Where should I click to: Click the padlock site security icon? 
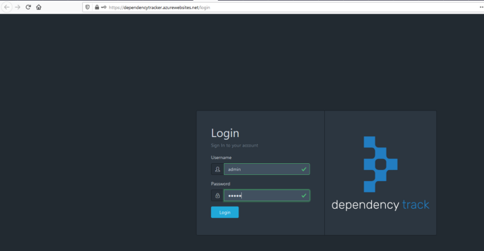point(97,7)
